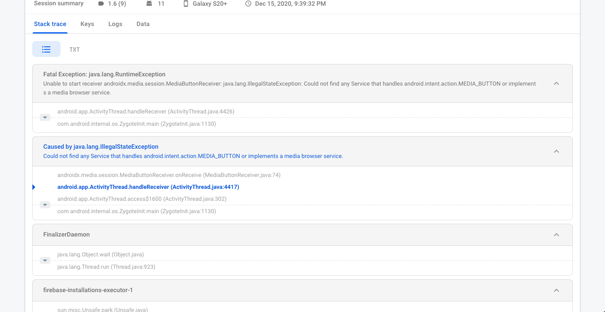Switch to the Logs tab
This screenshot has height=312, width=605.
tap(115, 24)
